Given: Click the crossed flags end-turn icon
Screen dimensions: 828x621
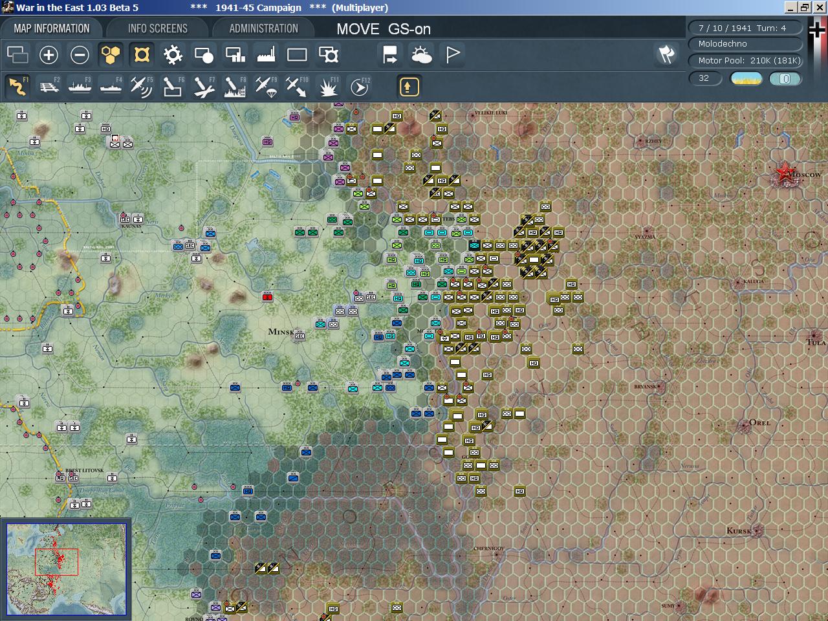Looking at the screenshot, I should 666,54.
